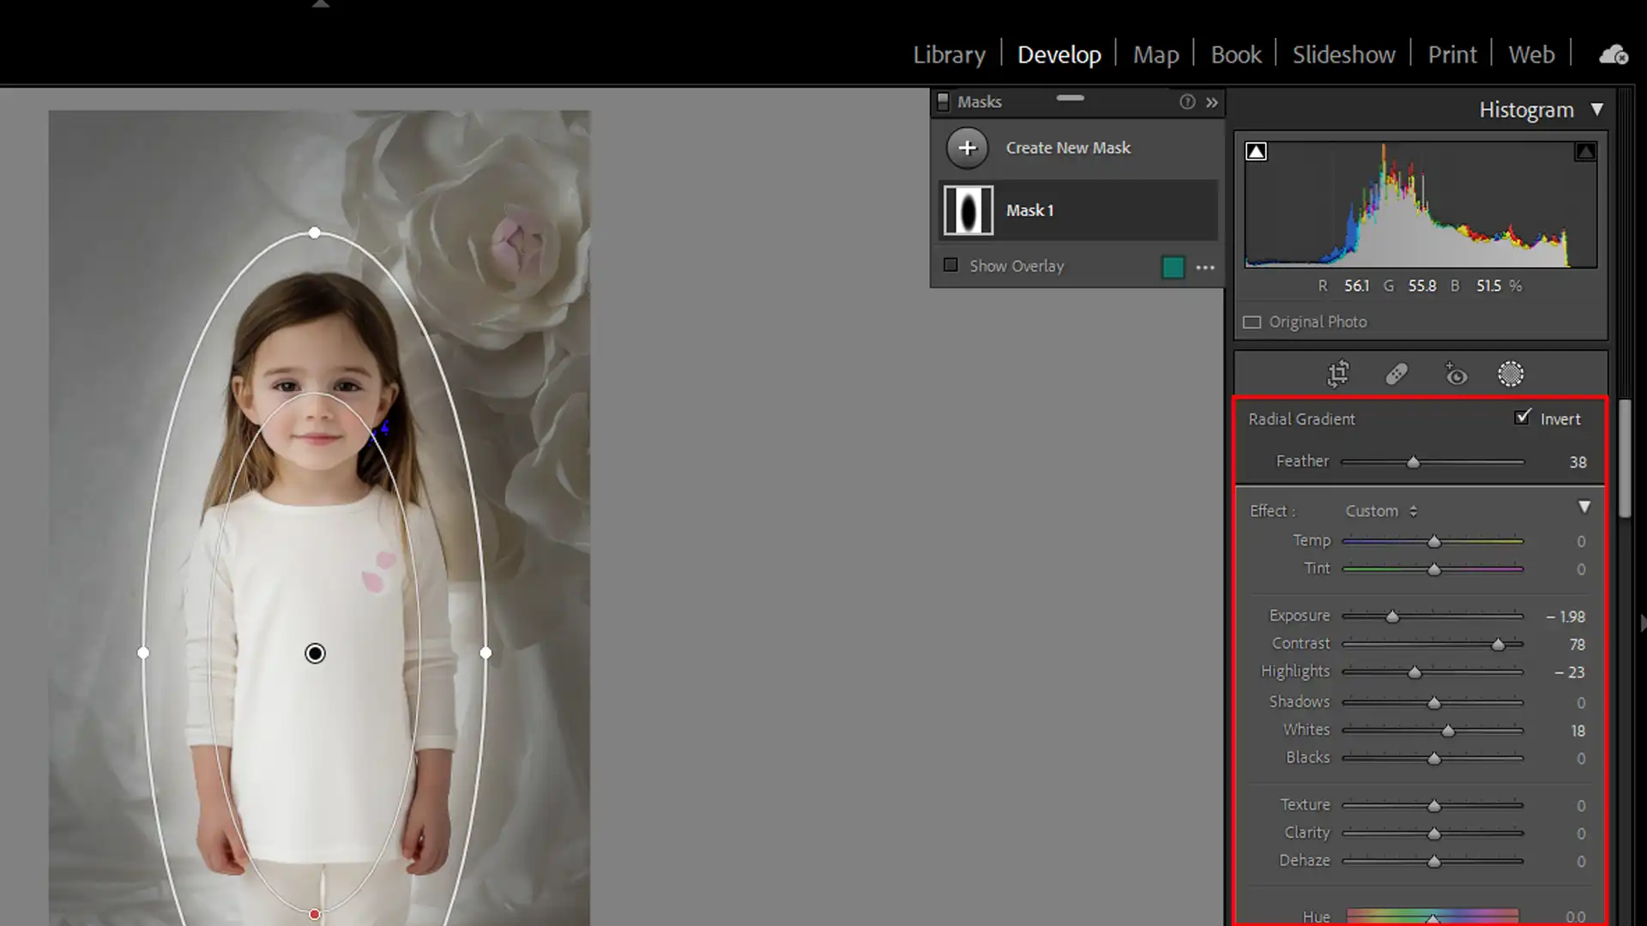Select the Red Eye Correction tool icon
Viewport: 1647px width, 926px height.
[x=1455, y=374]
